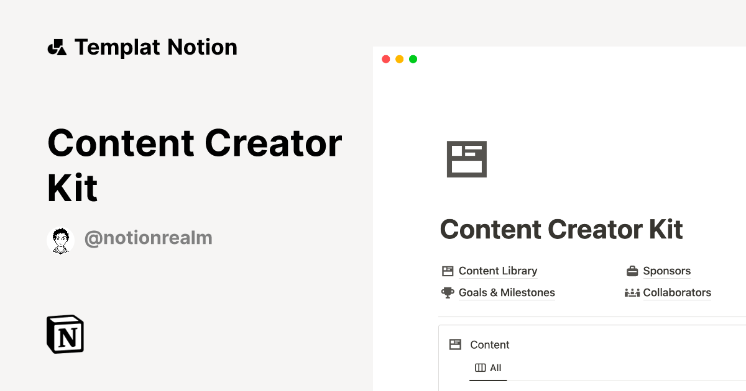The height and width of the screenshot is (391, 746).
Task: Click the Content database title
Action: point(490,344)
